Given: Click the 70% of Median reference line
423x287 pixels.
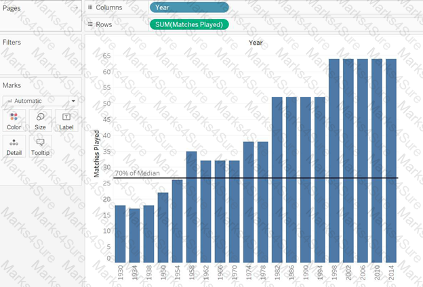Looking at the screenshot, I should [x=256, y=178].
